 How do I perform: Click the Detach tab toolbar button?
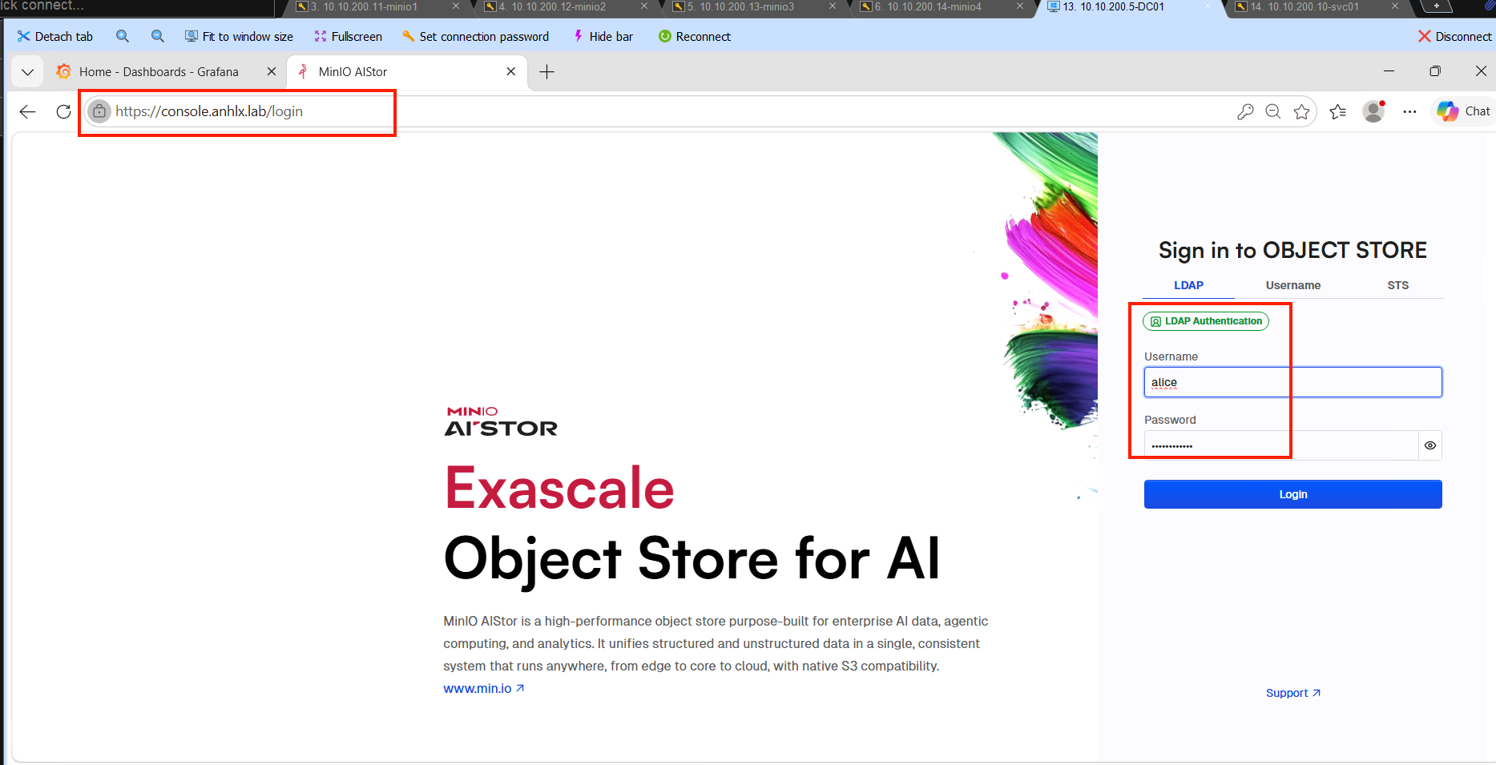point(55,36)
